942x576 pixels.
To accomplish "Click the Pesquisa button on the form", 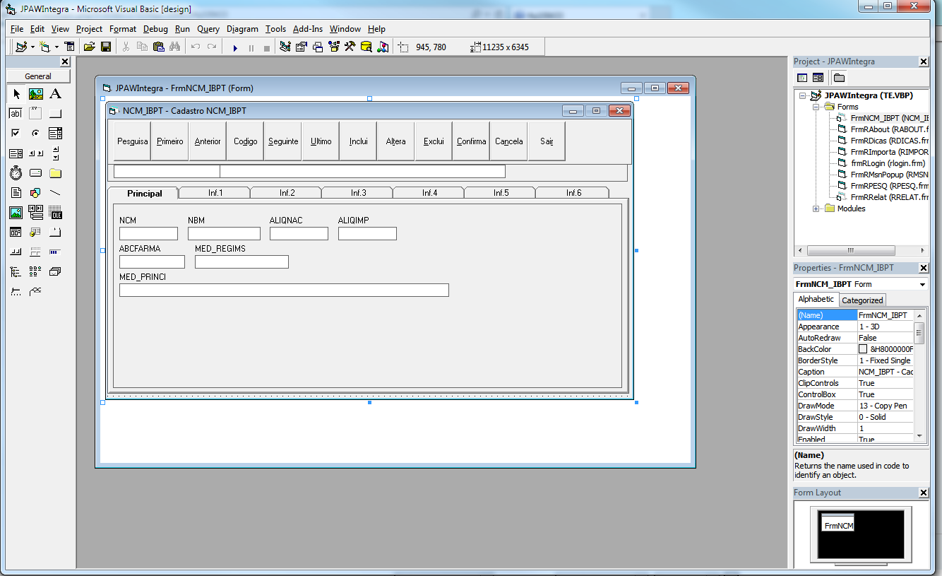I will [x=132, y=141].
